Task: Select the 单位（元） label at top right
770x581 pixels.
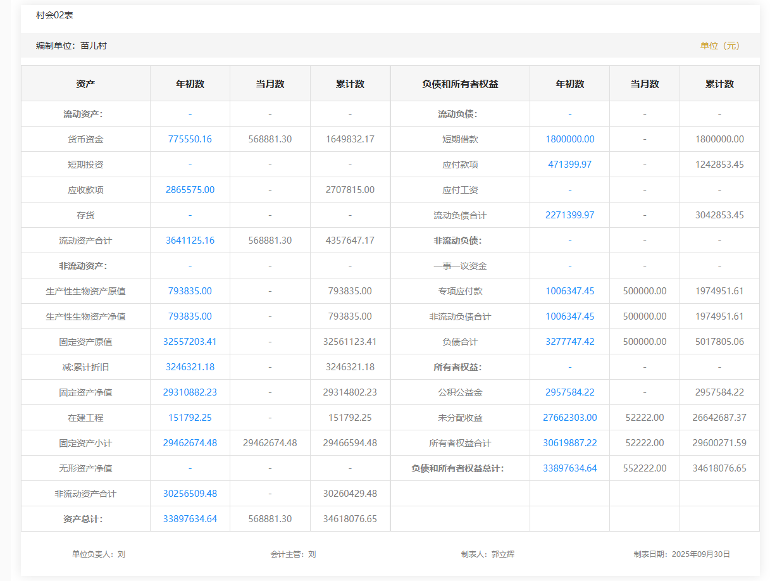Action: point(719,46)
